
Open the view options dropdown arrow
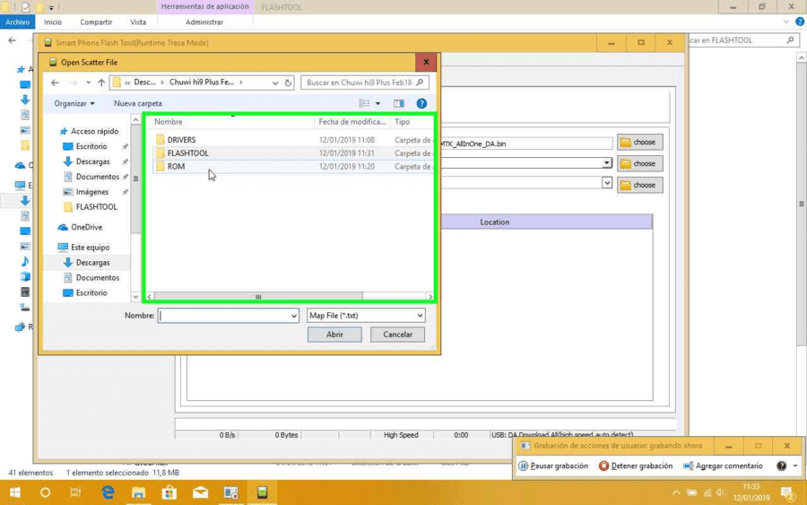(x=377, y=103)
